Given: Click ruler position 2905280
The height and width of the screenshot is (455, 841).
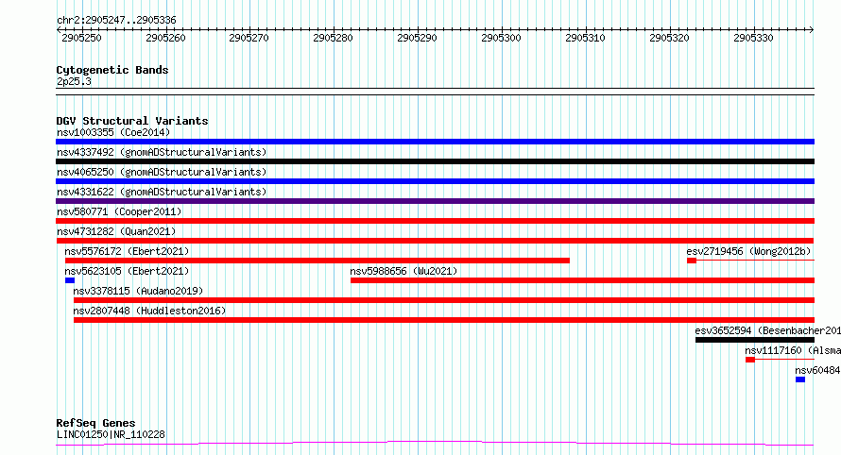Looking at the screenshot, I should coord(333,38).
